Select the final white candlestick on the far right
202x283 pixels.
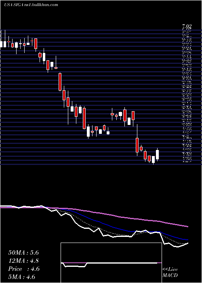coord(158,155)
